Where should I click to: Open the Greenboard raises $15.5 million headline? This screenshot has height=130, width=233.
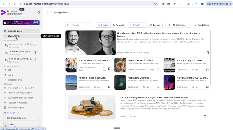point(158,35)
